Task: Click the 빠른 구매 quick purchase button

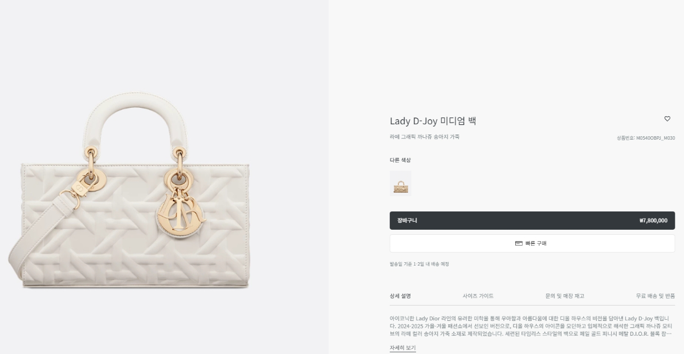Action: click(x=532, y=243)
